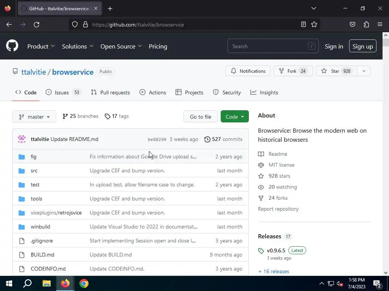The width and height of the screenshot is (389, 291).
Task: Open the + 16 releases link
Action: pyautogui.click(x=274, y=271)
